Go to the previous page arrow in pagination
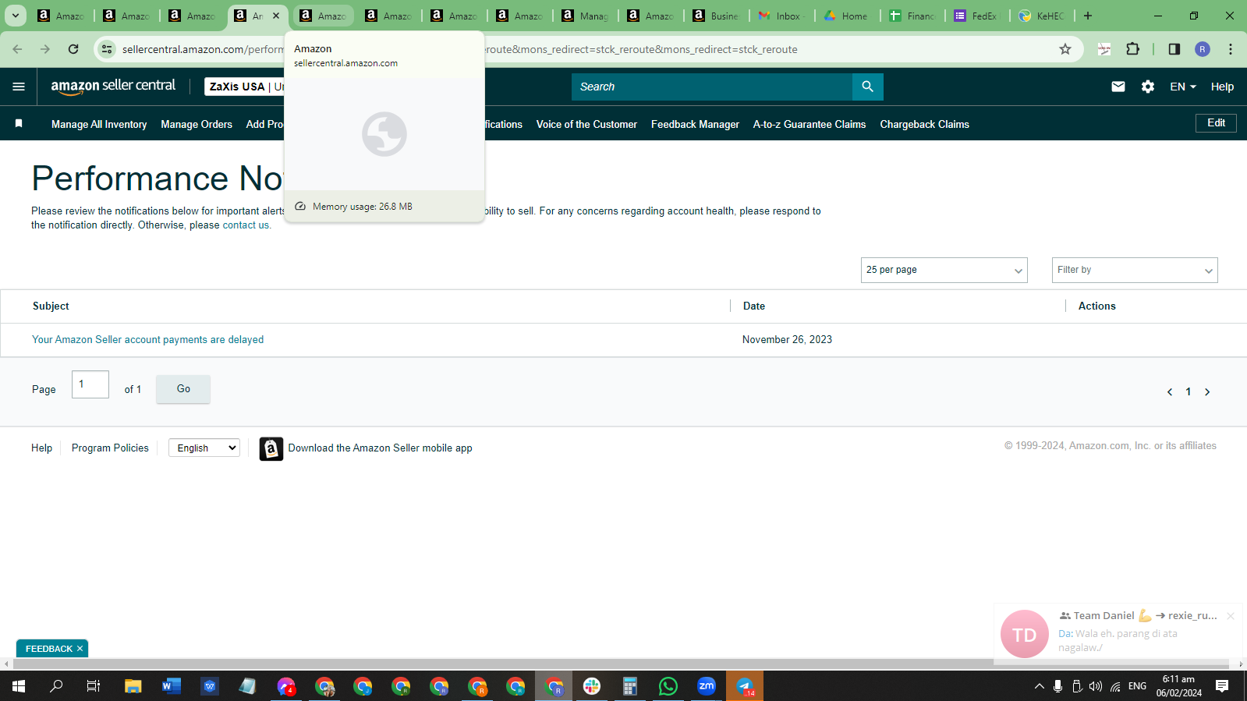The image size is (1247, 701). 1170,392
